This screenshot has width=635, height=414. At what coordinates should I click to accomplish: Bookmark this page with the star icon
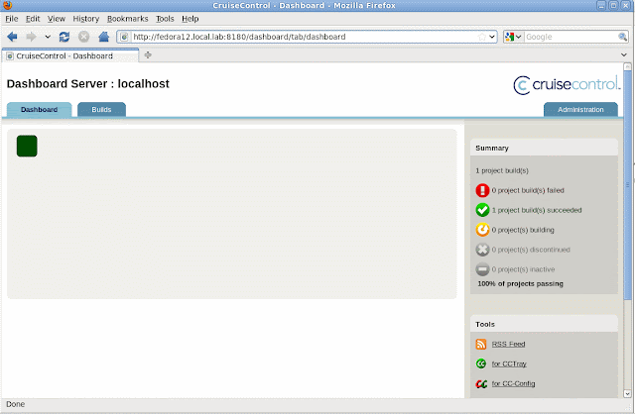pos(482,37)
